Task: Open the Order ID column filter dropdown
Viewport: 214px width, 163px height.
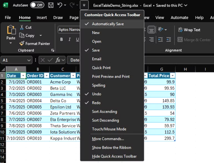Action: 47,76
